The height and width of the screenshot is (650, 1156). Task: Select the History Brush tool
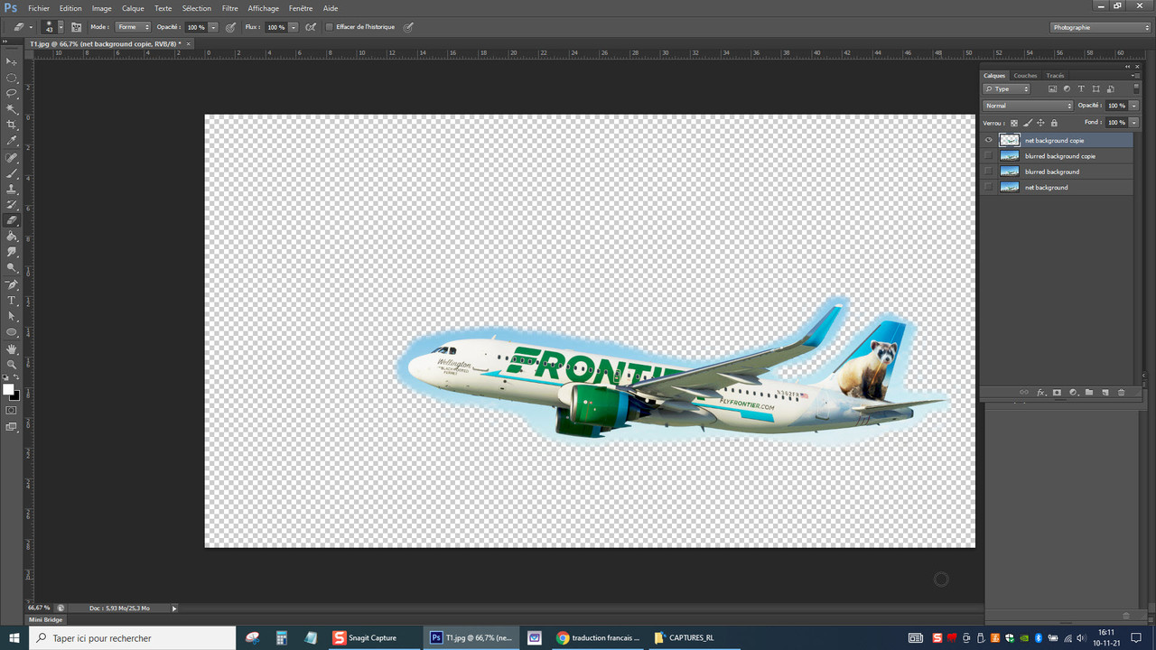(x=12, y=205)
